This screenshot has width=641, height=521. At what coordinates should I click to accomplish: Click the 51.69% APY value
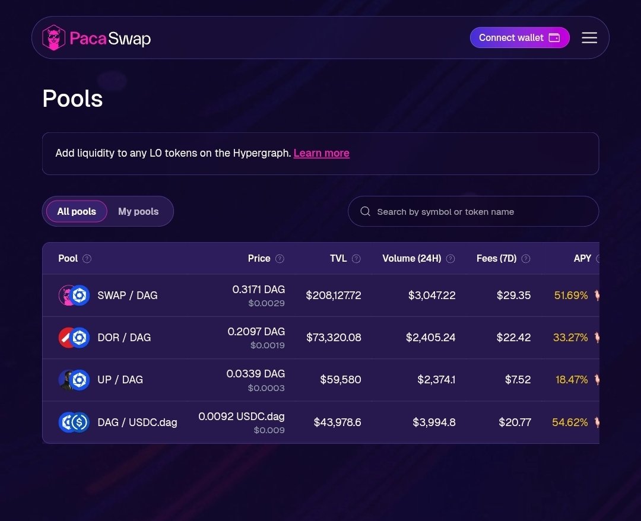[571, 295]
